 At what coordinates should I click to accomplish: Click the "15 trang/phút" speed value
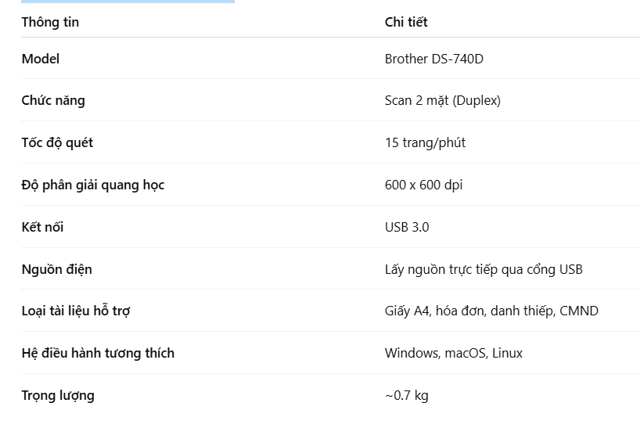pyautogui.click(x=425, y=142)
